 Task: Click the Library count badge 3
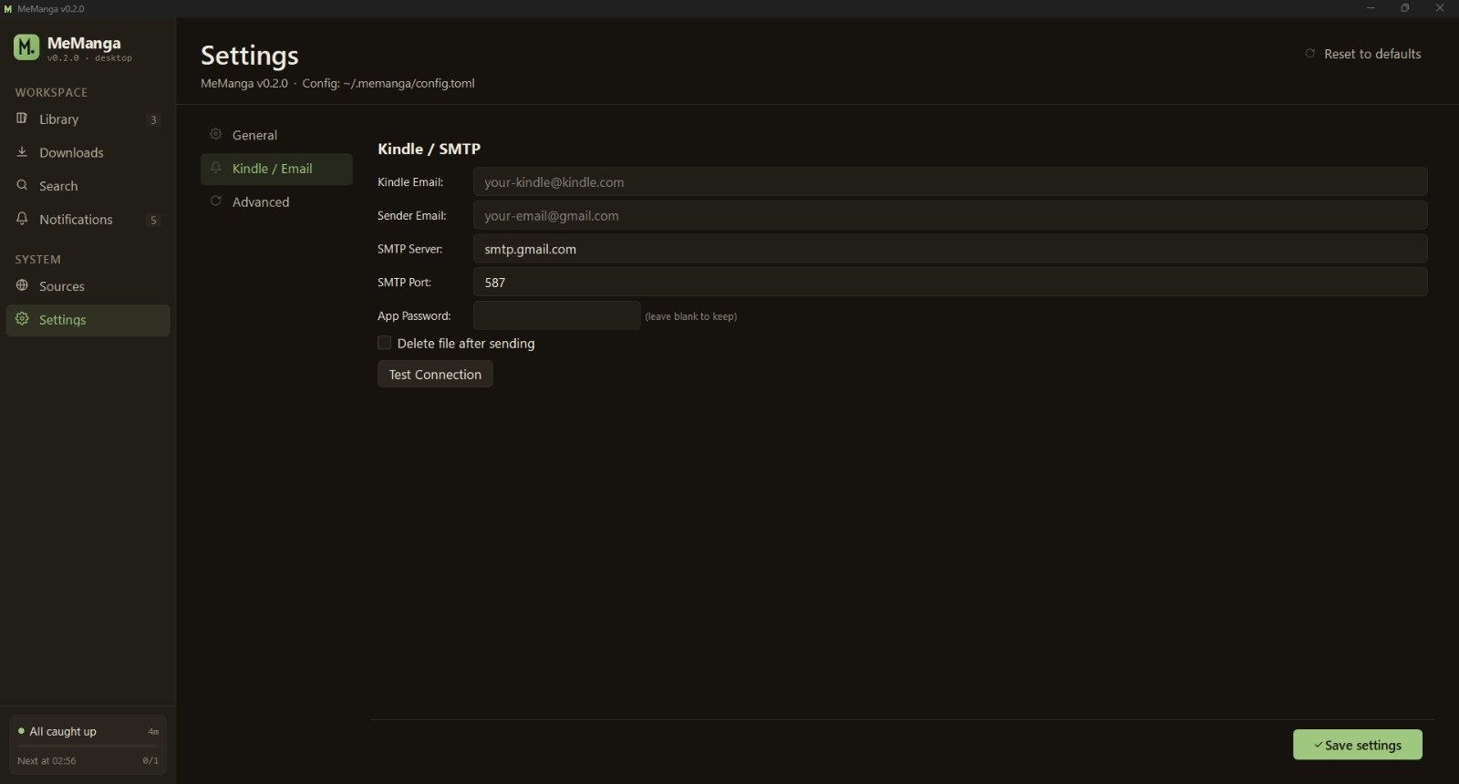(x=153, y=119)
